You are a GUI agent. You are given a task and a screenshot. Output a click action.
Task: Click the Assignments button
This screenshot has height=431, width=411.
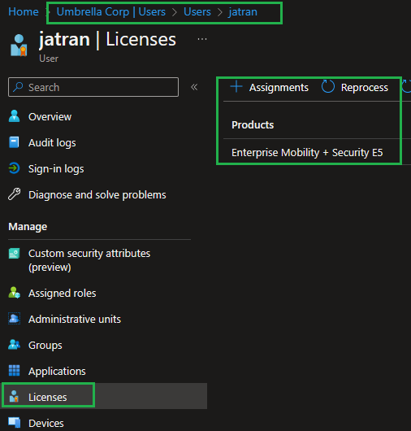269,87
